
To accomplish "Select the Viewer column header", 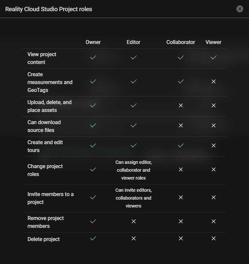I will point(213,42).
